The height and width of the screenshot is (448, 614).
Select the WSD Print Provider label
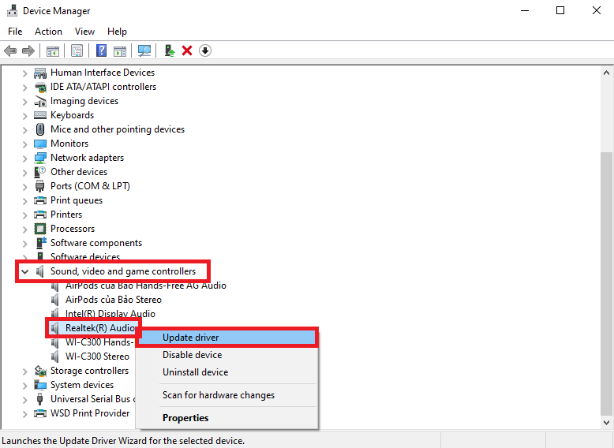[x=90, y=413]
